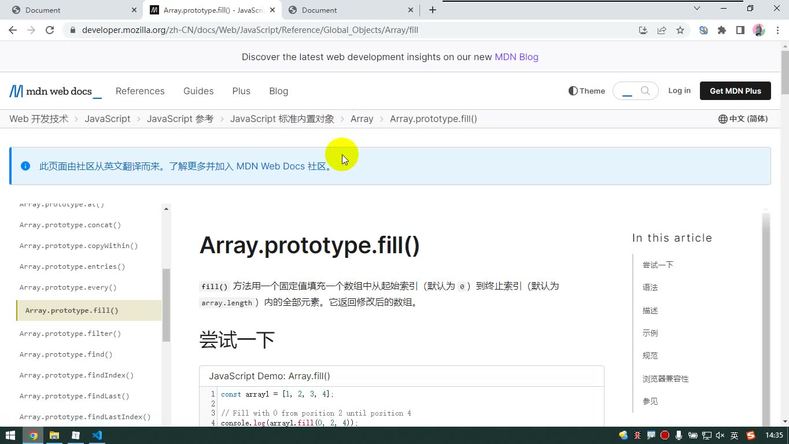Image resolution: width=789 pixels, height=444 pixels.
Task: Go back with the browser back arrow
Action: pos(13,30)
